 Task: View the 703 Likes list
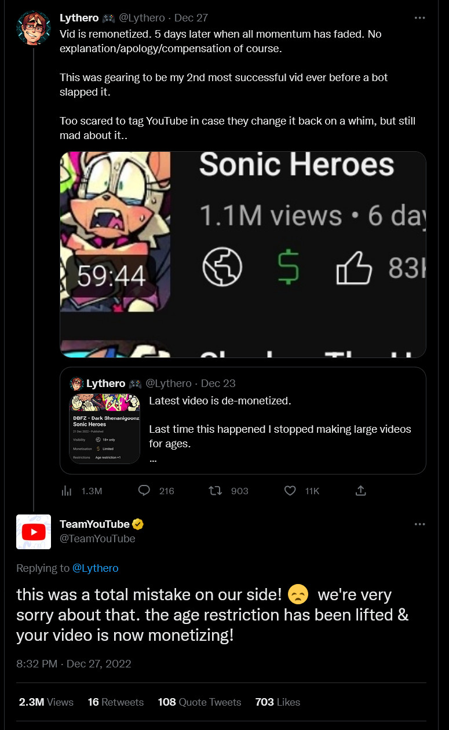coord(278,702)
